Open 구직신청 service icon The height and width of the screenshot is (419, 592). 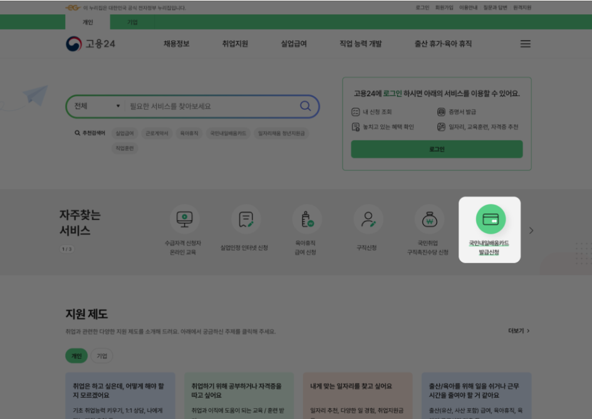pyautogui.click(x=368, y=219)
